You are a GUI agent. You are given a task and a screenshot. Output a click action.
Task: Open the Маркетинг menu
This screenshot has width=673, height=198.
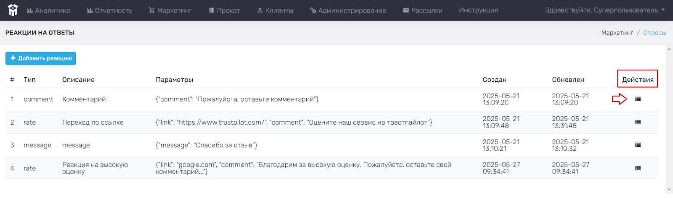pyautogui.click(x=170, y=10)
